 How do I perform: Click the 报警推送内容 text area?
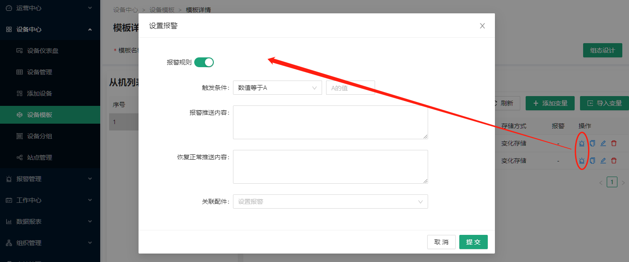point(330,122)
